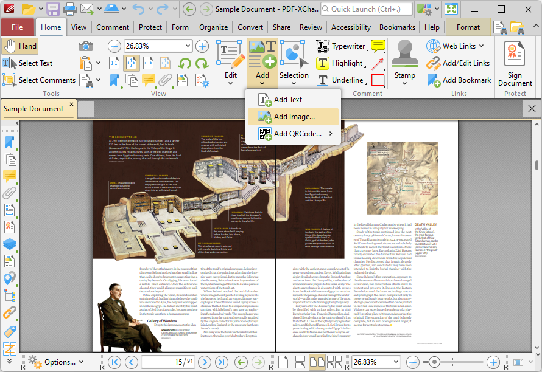Select the Hand tool
The image size is (542, 372).
tap(19, 46)
